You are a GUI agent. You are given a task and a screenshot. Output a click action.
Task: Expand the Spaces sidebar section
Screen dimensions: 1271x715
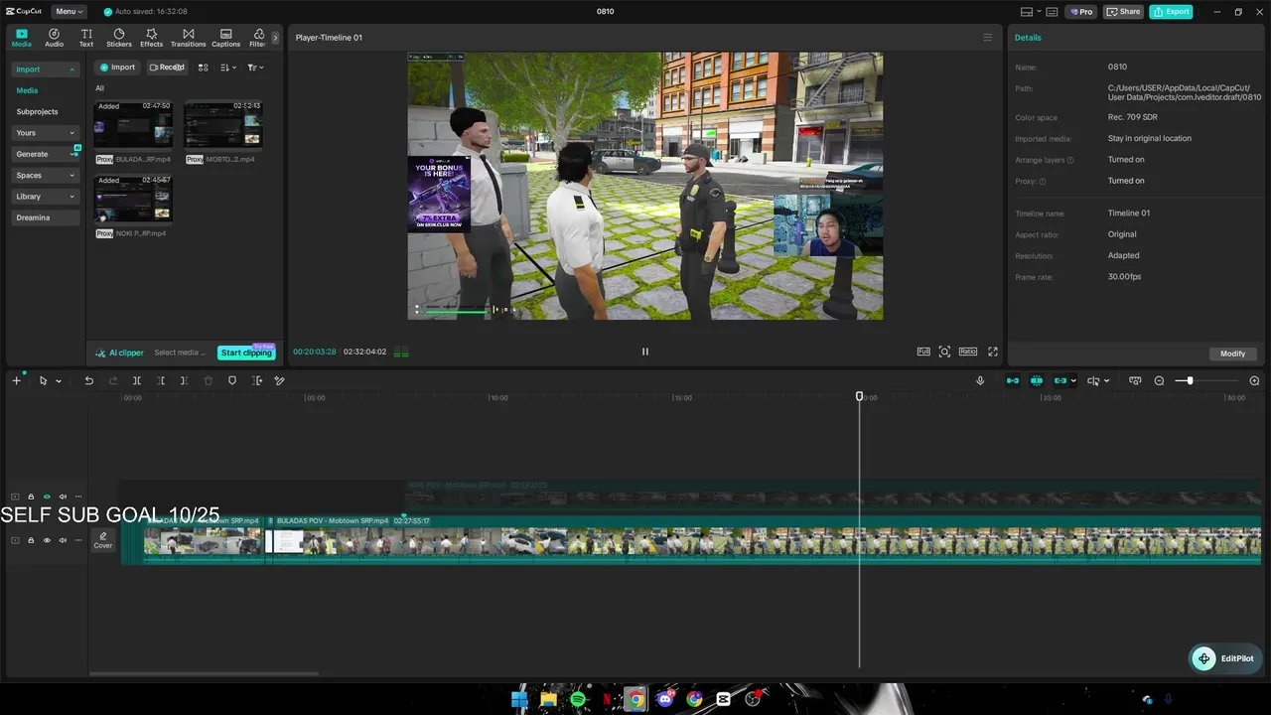click(x=45, y=176)
